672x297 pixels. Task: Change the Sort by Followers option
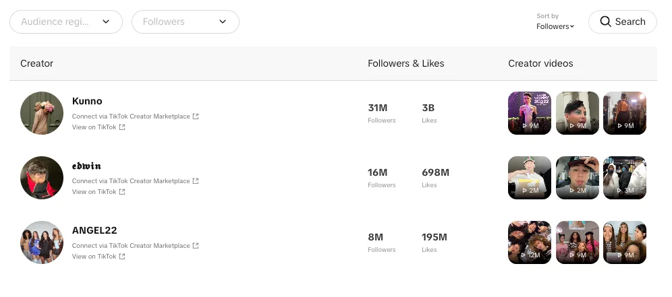pyautogui.click(x=555, y=26)
